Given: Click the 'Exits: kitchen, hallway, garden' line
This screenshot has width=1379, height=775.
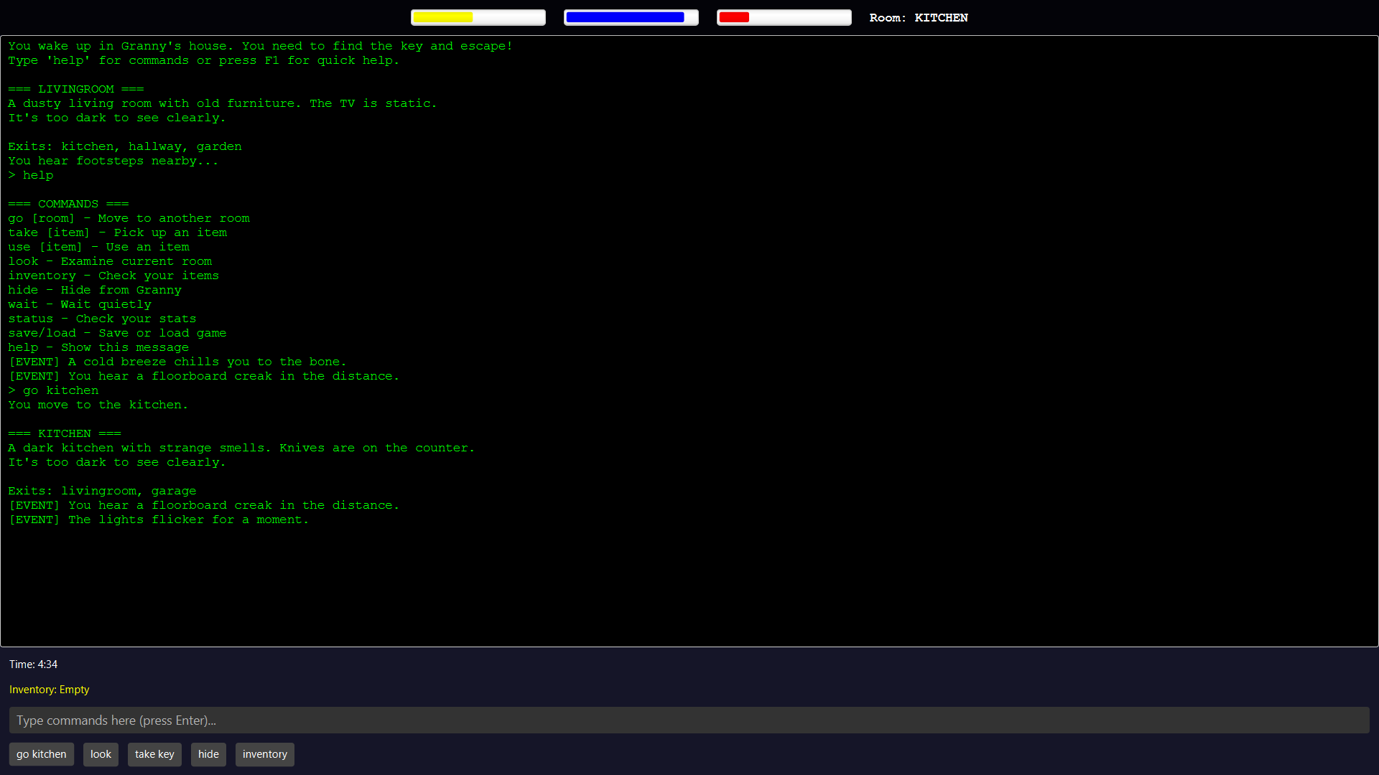Looking at the screenshot, I should pyautogui.click(x=125, y=146).
